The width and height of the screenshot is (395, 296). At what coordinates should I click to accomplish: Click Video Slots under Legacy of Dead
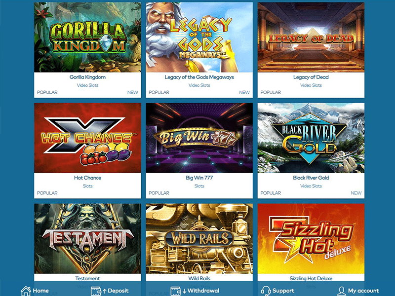(x=311, y=85)
